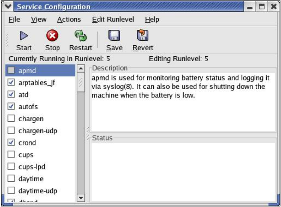Enable the apmd service checkbox
Screen dimensions: 281x207
(11, 71)
